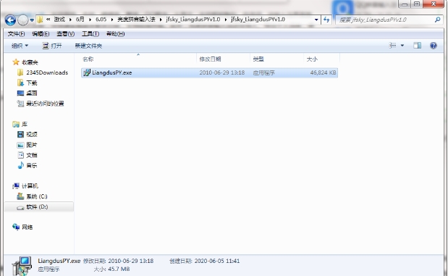This screenshot has height=276, width=448.
Task: Open the 帮助(H) menu
Action: (115, 34)
